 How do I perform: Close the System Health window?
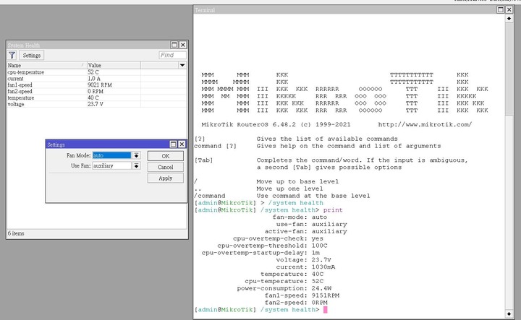[x=183, y=45]
